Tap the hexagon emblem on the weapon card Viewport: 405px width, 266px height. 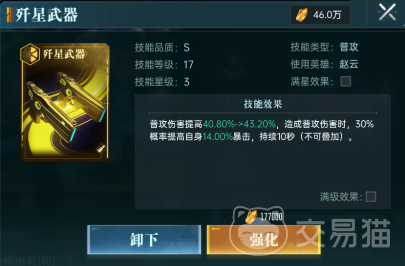(30, 54)
